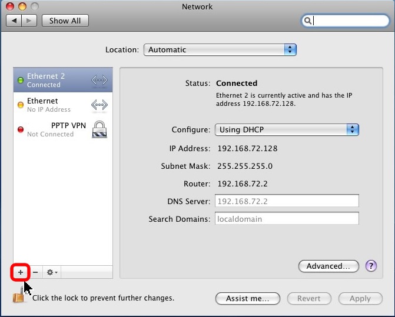Click the Ethernet 2 connection arrows icon

[99, 81]
